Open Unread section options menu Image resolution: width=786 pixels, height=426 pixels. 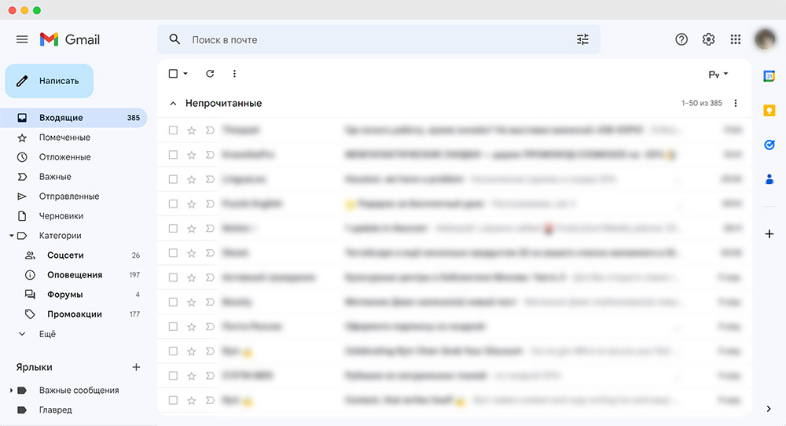(x=736, y=103)
